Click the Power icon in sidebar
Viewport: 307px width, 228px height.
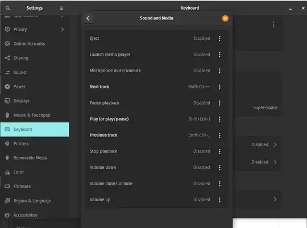[x=7, y=86]
